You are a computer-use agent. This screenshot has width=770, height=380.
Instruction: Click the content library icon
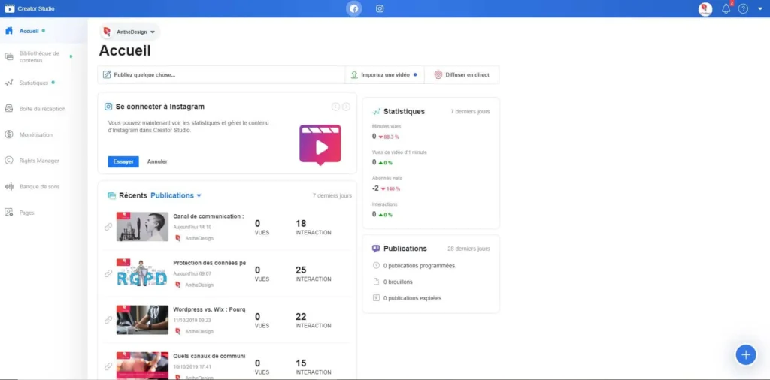(x=9, y=57)
